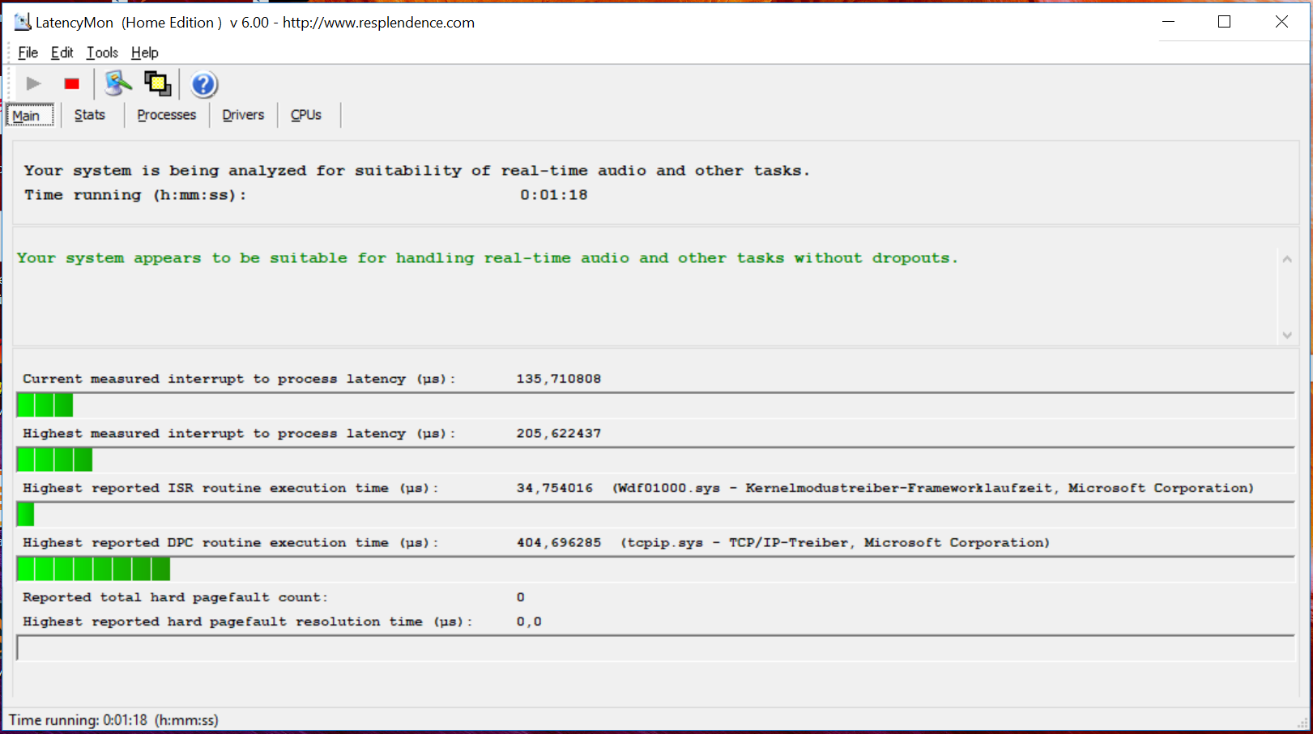Viewport: 1313px width, 734px height.
Task: Open the Edit menu
Action: coord(62,53)
